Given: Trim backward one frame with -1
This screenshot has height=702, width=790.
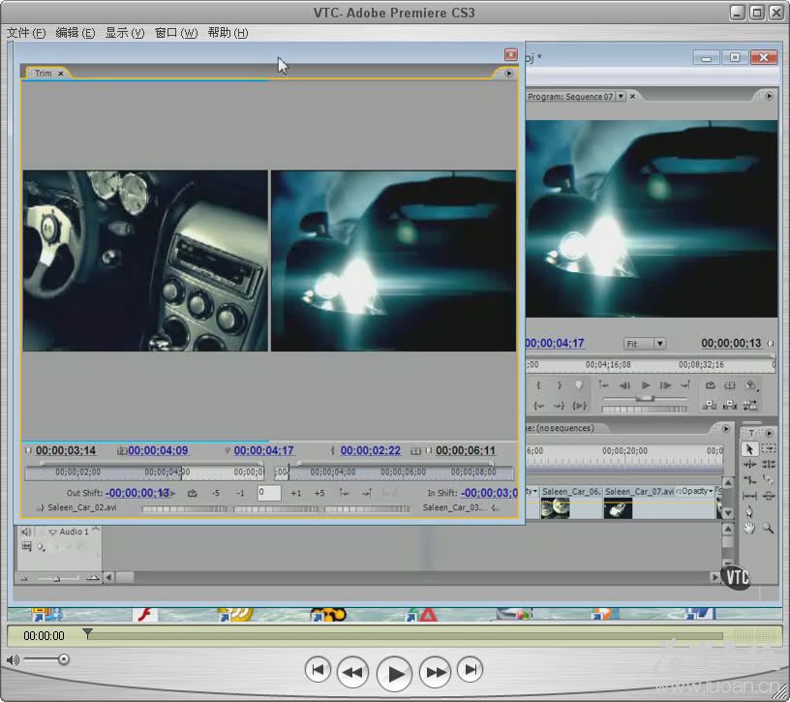Looking at the screenshot, I should (240, 494).
